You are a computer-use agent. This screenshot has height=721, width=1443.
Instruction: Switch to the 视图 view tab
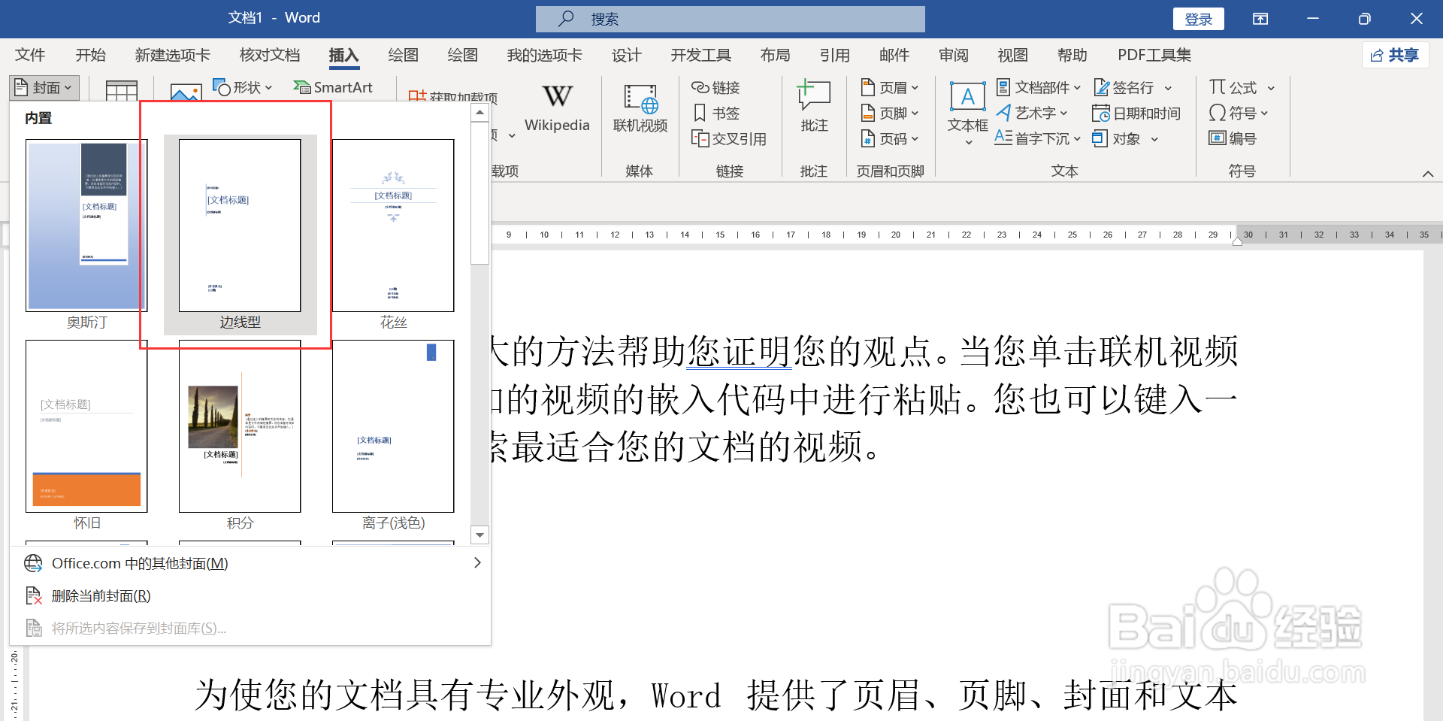pos(1012,56)
